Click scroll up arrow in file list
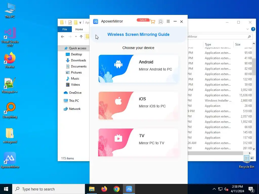This screenshot has height=194, width=259. click(254, 43)
